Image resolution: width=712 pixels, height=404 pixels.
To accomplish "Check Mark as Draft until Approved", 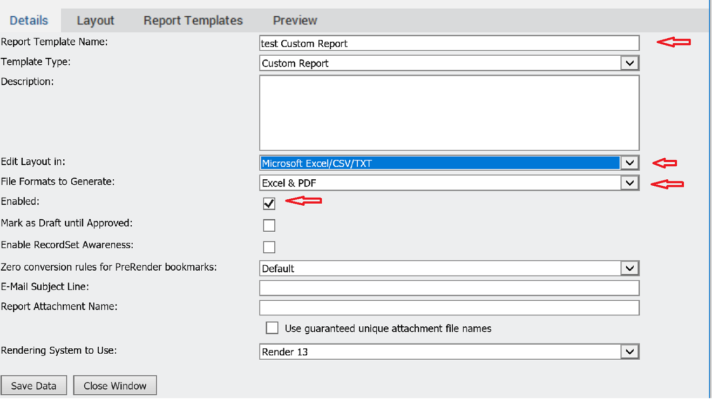I will point(269,225).
